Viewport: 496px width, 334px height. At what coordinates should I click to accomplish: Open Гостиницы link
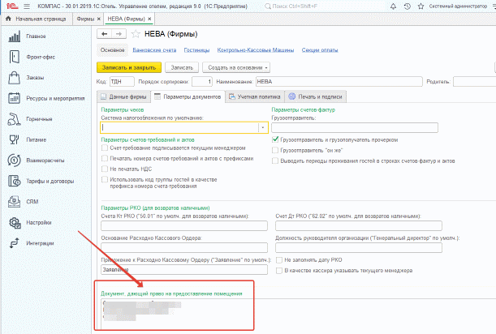click(x=196, y=50)
